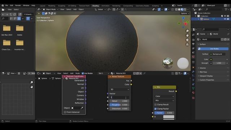Click the Noise Texture Distortion field
231x130 pixels.
(x=119, y=109)
